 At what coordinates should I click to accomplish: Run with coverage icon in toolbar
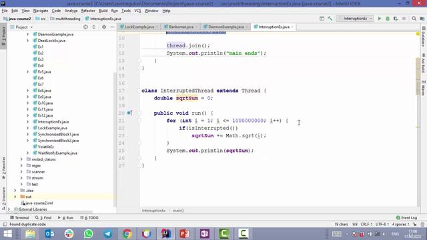pos(396,19)
